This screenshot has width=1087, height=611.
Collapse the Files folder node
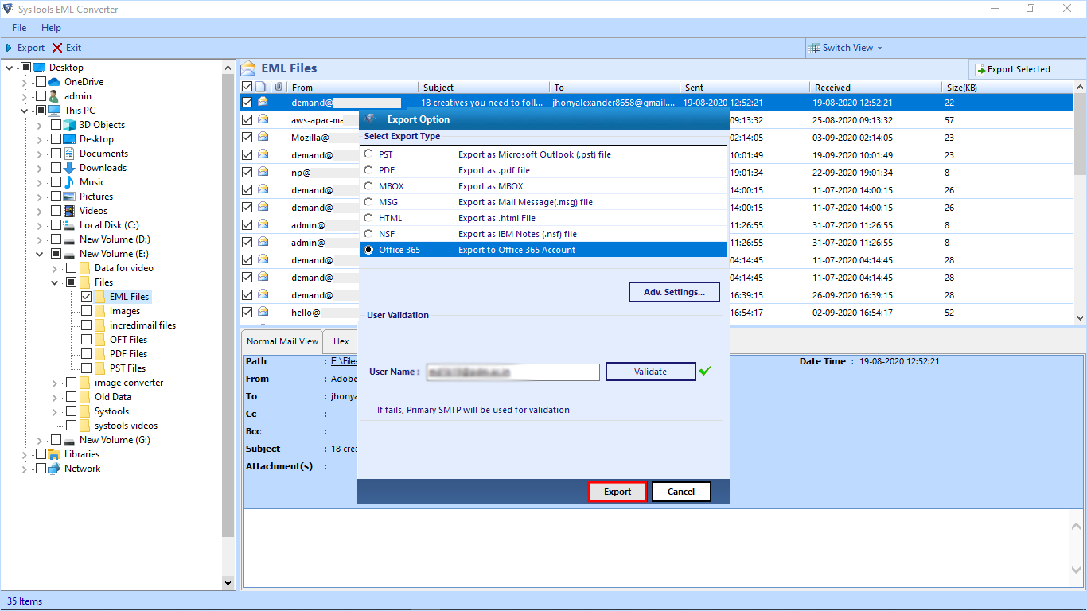(x=55, y=282)
